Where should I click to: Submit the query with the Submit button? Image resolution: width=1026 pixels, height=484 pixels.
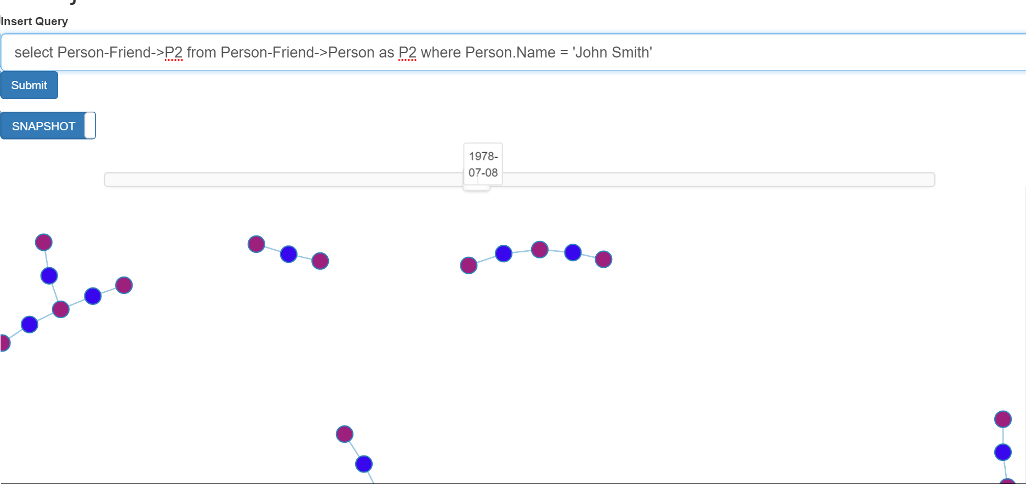(29, 85)
